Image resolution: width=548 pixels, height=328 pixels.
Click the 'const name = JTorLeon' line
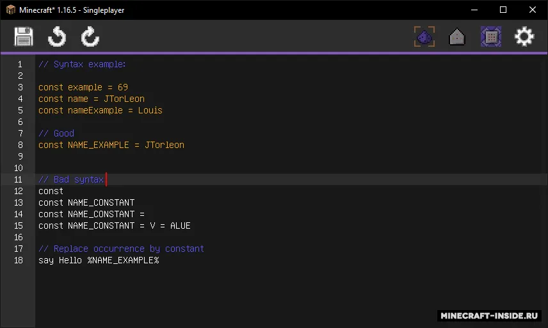click(91, 99)
